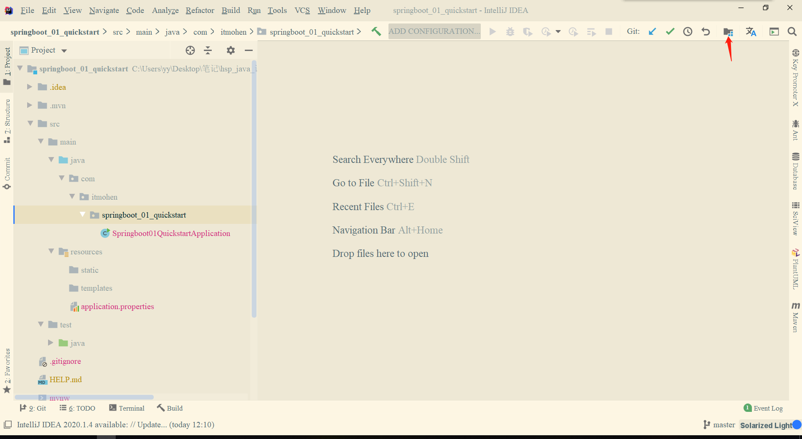
Task: Open Project panel settings gear
Action: pyautogui.click(x=231, y=51)
